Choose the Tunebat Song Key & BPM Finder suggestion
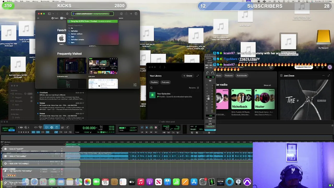The width and height of the screenshot is (334, 188). pos(92,21)
